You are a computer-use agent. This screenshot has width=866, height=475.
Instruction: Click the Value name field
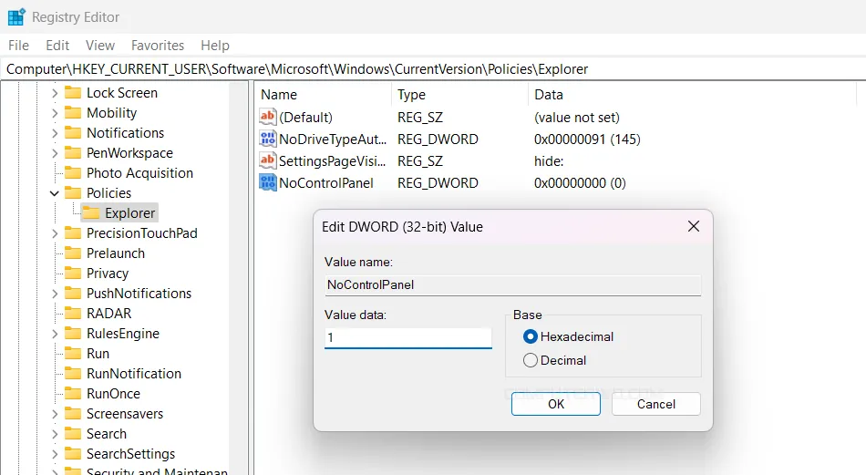click(513, 285)
